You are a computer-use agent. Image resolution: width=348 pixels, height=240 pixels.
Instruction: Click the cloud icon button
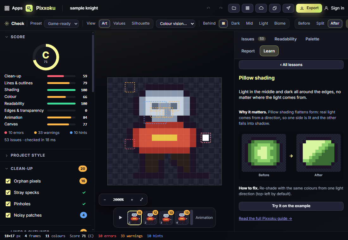point(261,8)
